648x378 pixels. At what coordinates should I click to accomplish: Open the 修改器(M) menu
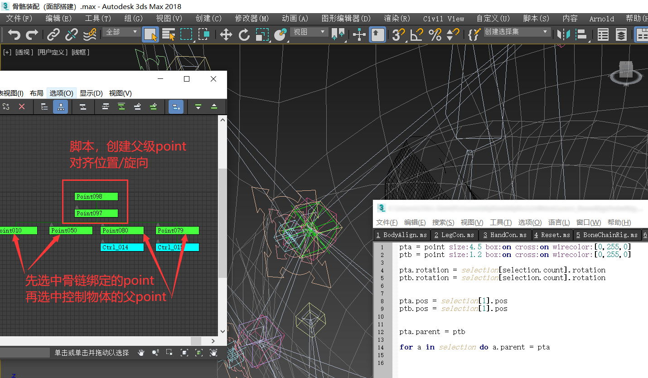click(251, 19)
